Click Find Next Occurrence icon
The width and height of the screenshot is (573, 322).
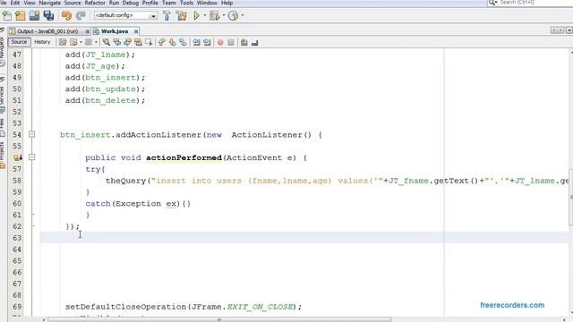[127, 42]
